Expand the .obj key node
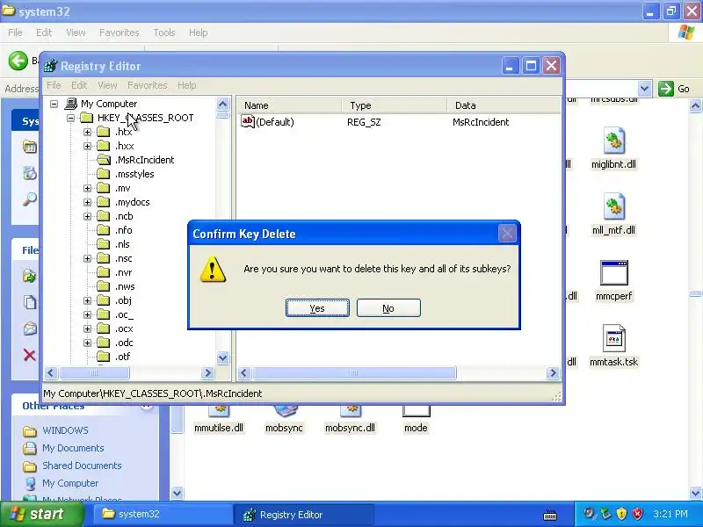 87,300
